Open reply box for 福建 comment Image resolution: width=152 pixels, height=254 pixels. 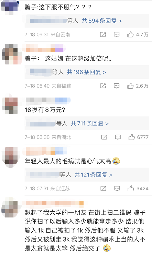117,86
